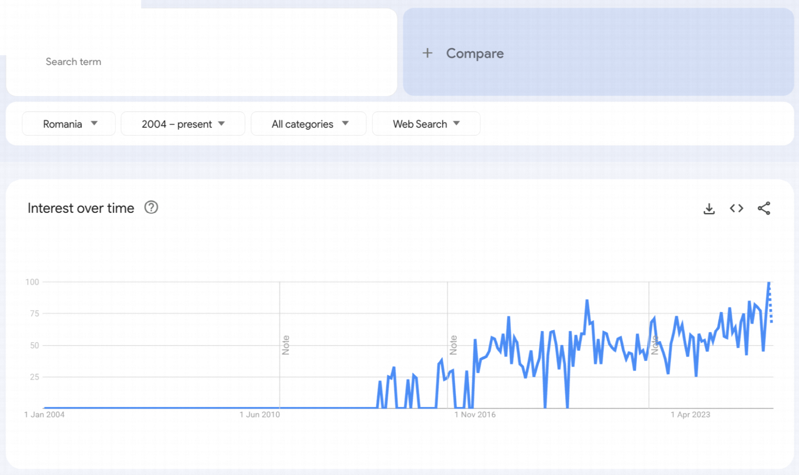Click the 'Interest over time' heading
Viewport: 799px width, 475px height.
coord(81,208)
